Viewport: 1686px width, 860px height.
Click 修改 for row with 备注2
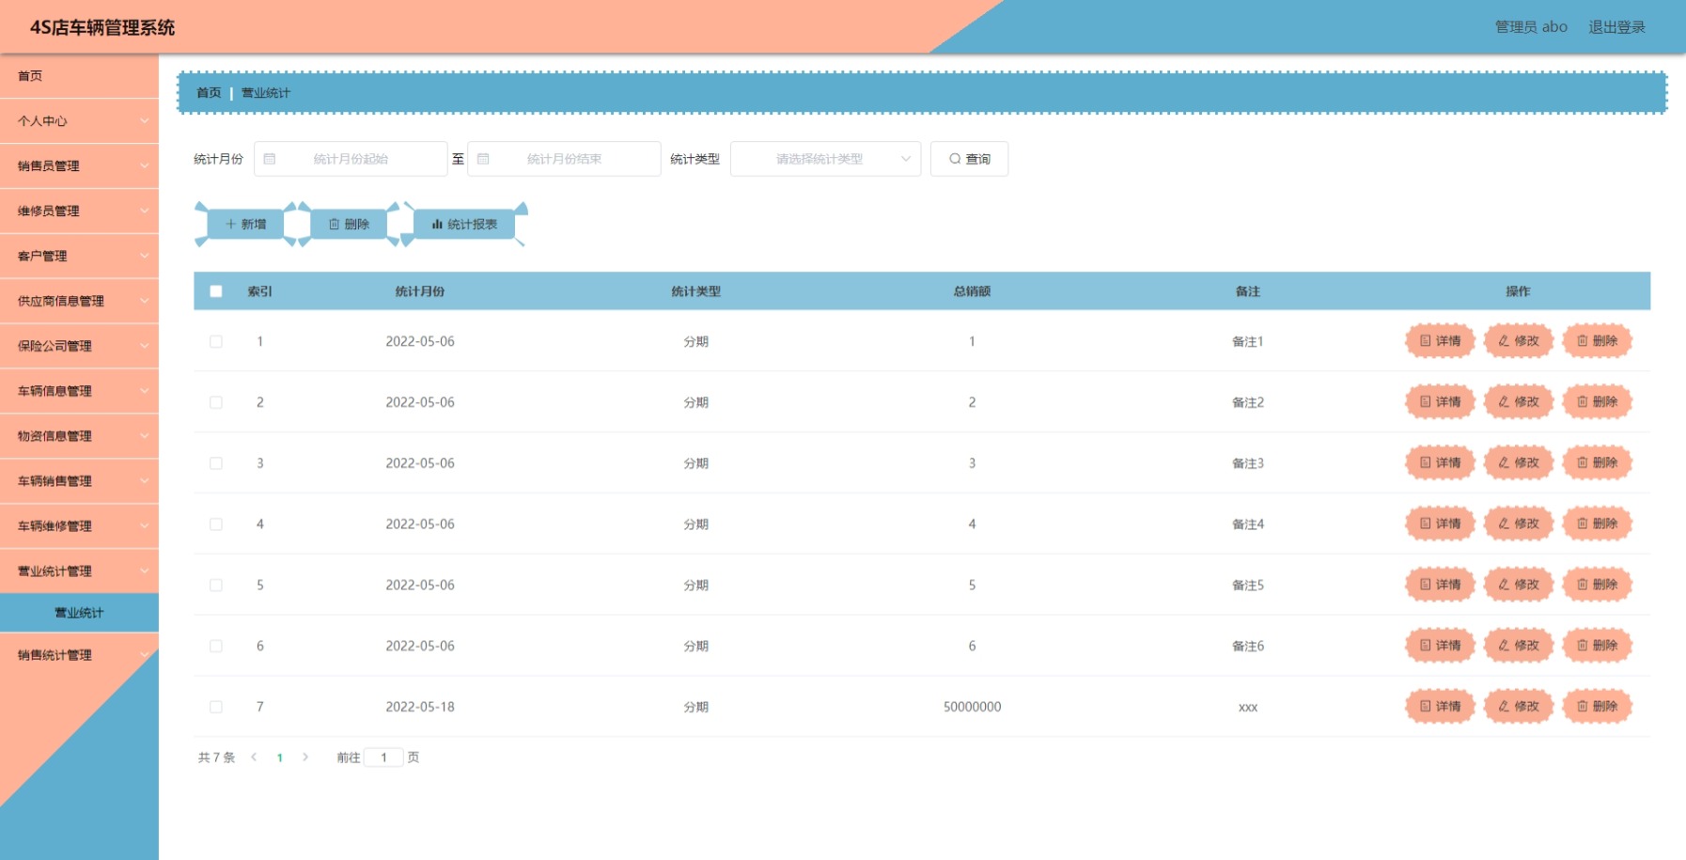(1519, 402)
